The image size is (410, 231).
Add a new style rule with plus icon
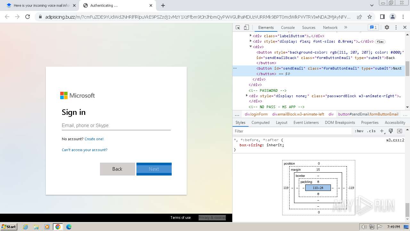coord(382,131)
